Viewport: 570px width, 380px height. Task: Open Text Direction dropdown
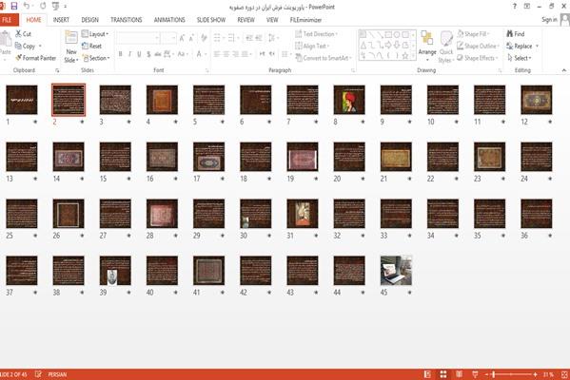(x=316, y=34)
